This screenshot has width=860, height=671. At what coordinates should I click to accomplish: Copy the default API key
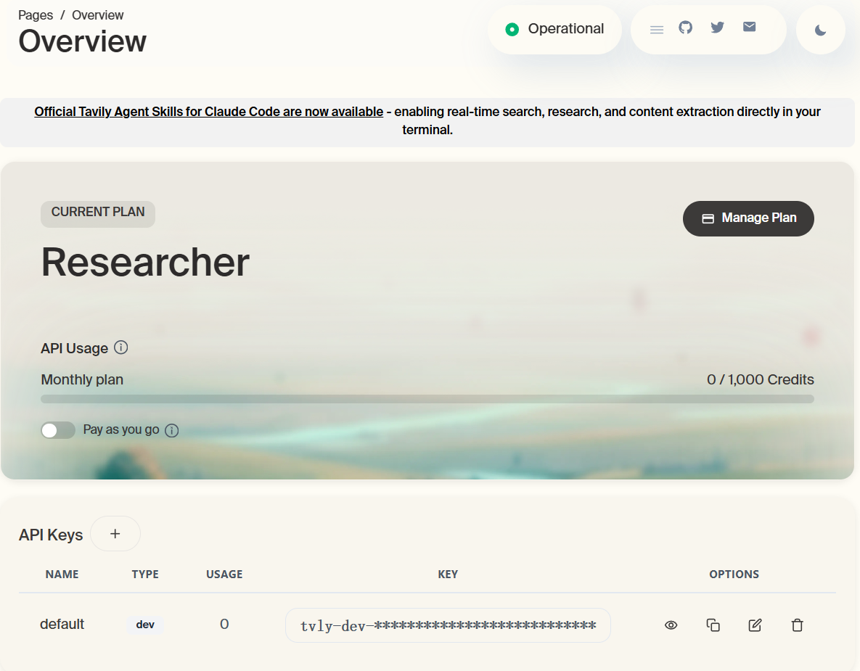[713, 625]
